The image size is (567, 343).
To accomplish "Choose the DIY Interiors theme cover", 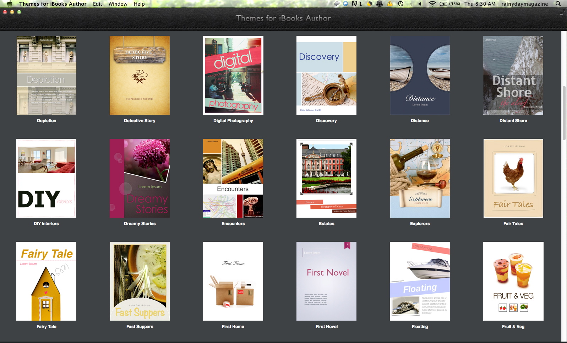I will coord(47,178).
